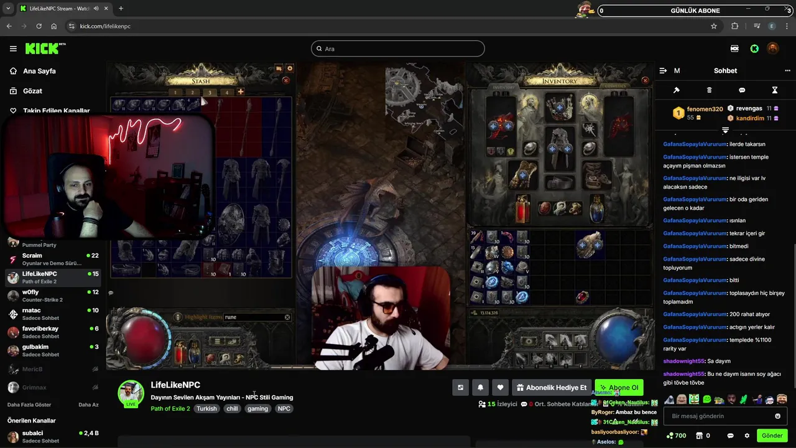
Task: Expand list with Daha Fazla Göster
Action: coord(29,404)
